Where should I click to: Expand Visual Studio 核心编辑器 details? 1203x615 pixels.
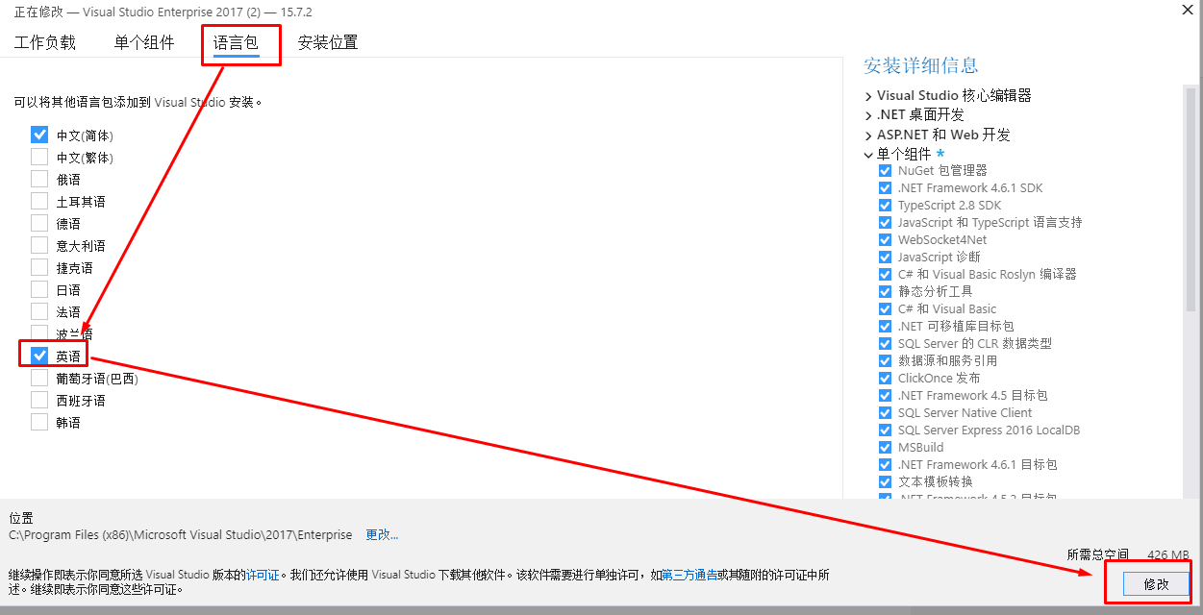click(x=869, y=96)
